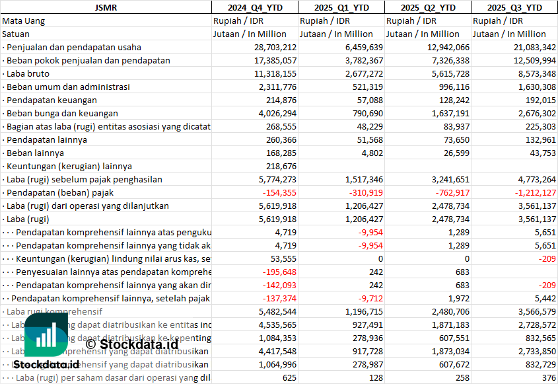Click red value -9,712
This screenshot has height=384, width=558.
[370, 298]
